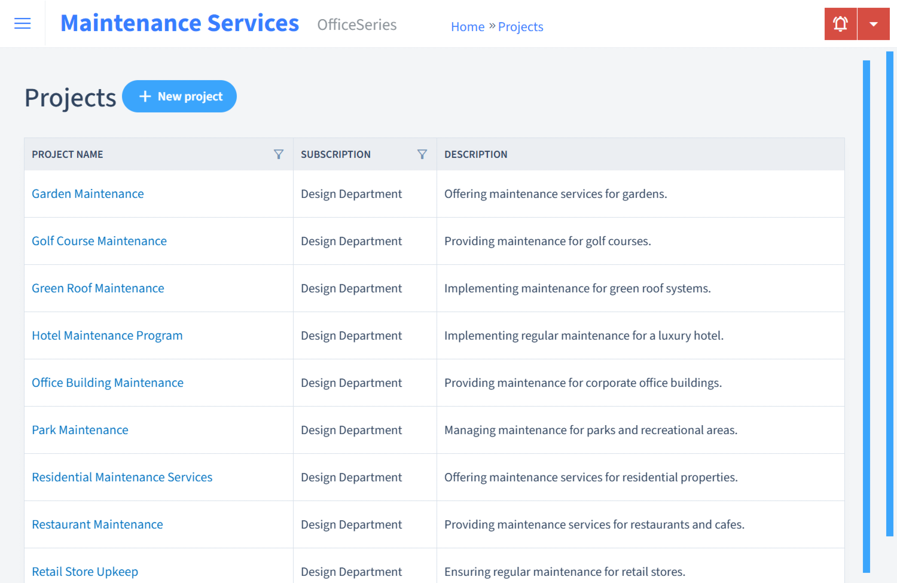The height and width of the screenshot is (583, 897).
Task: Open the filter for Project Name column
Action: point(279,154)
